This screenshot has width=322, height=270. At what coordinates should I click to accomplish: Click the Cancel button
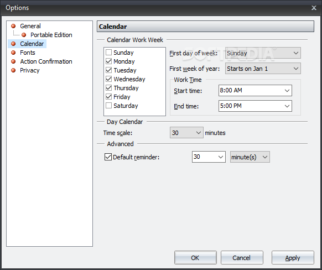[242, 257]
